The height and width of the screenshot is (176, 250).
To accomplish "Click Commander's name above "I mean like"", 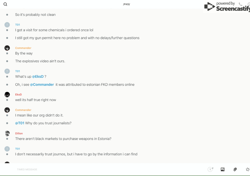I will 23,110.
